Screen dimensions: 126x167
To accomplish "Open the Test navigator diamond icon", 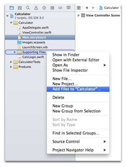I will click(x=44, y=8).
